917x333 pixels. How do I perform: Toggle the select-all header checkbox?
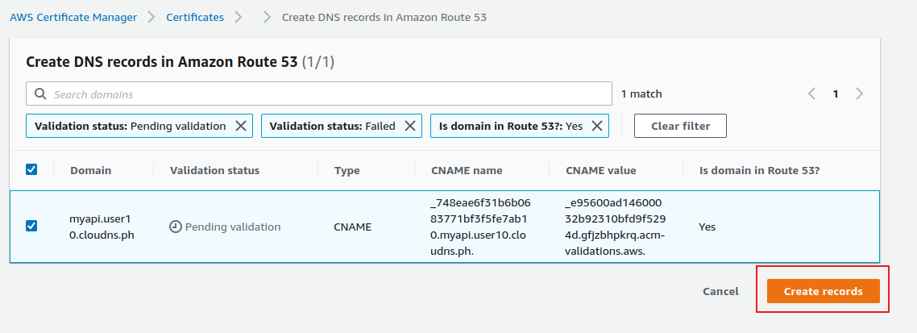pos(31,169)
